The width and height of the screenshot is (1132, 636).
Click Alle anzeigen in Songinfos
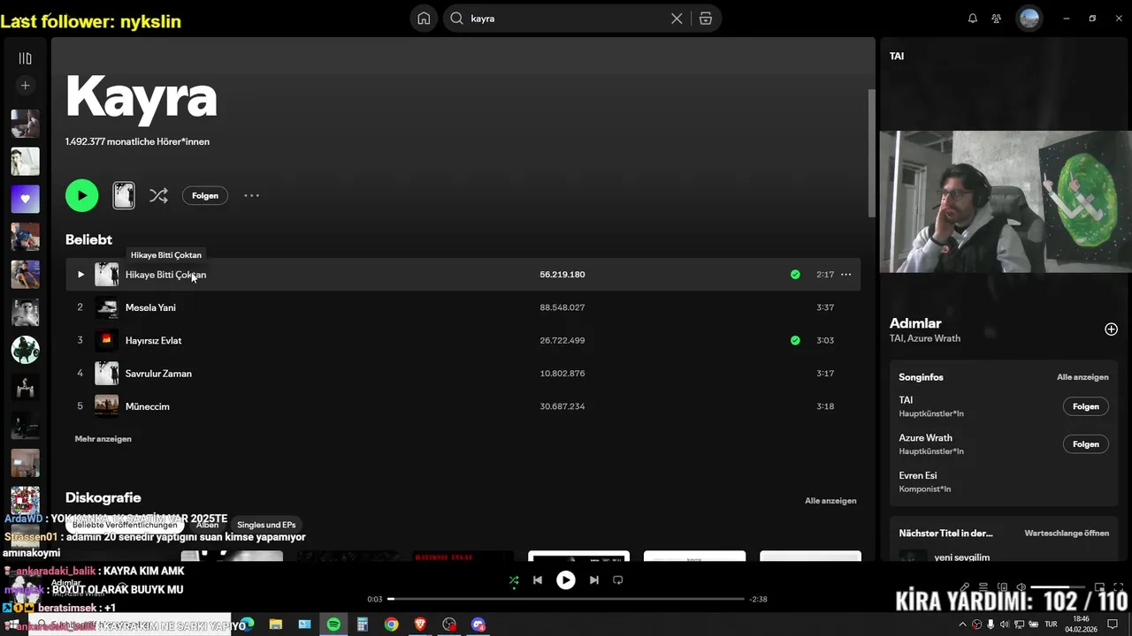click(x=1082, y=377)
